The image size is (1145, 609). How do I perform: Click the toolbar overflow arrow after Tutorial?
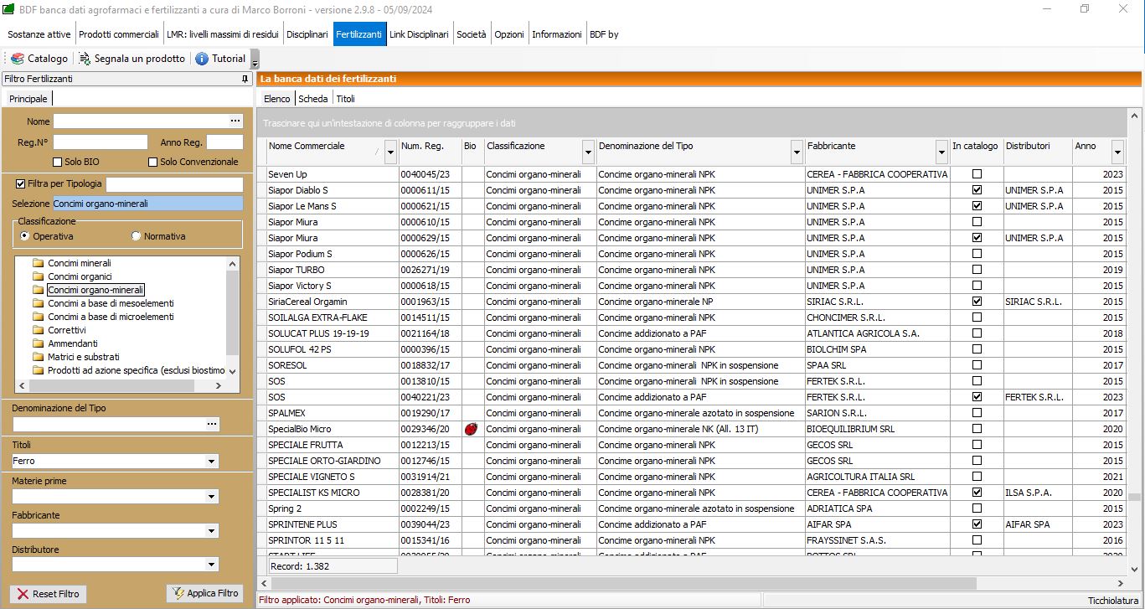[x=255, y=59]
